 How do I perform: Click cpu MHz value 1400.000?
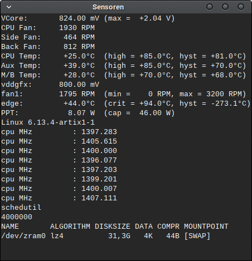pos(99,151)
